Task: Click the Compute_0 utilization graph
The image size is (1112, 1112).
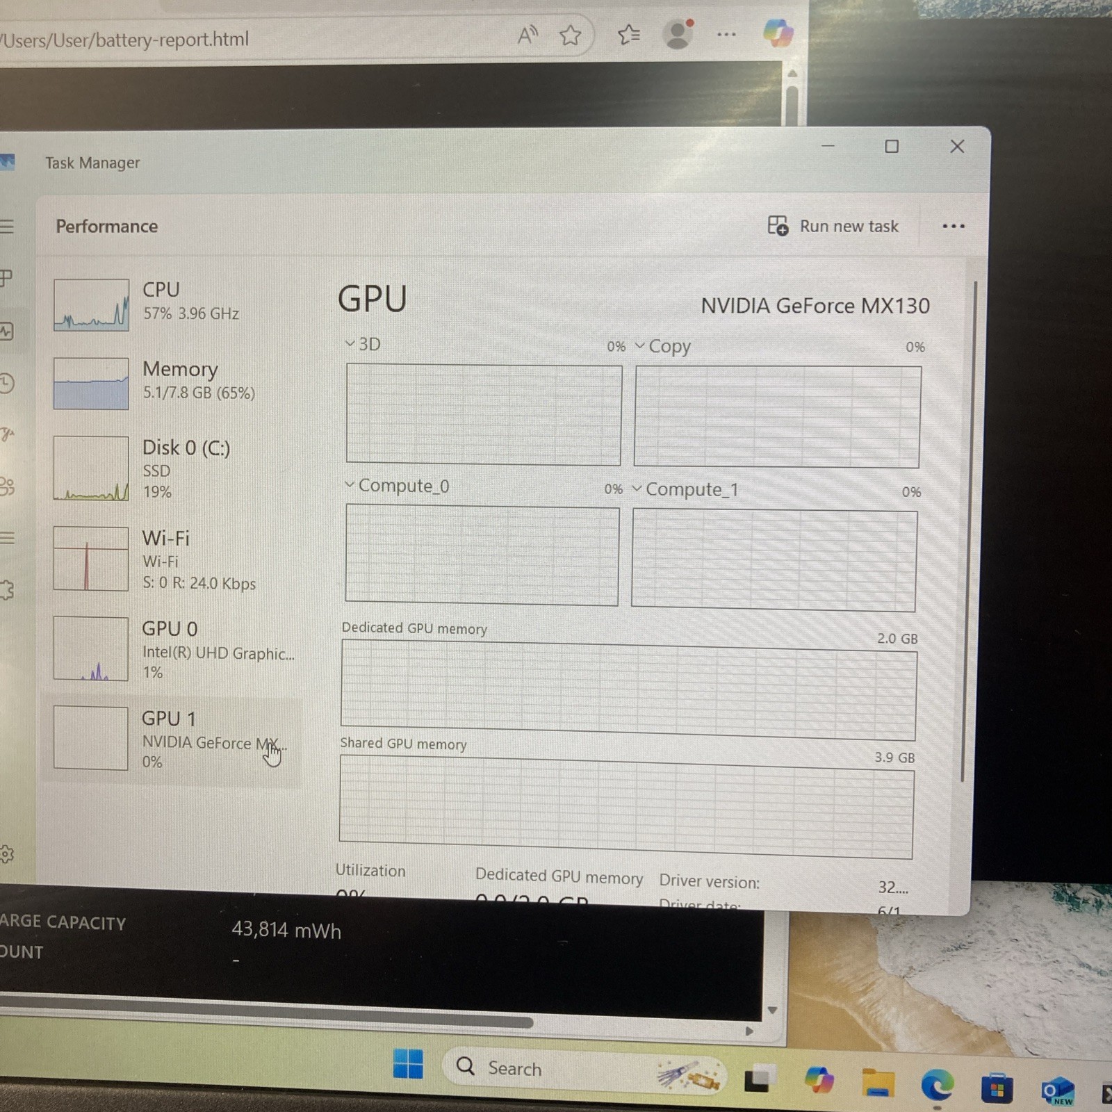Action: click(x=482, y=555)
